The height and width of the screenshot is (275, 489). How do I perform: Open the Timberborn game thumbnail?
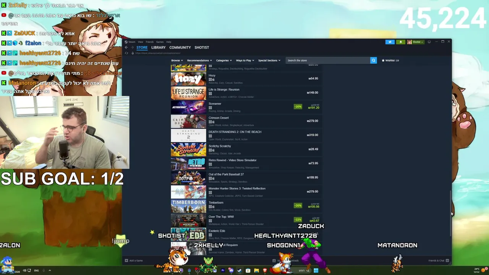point(188,206)
